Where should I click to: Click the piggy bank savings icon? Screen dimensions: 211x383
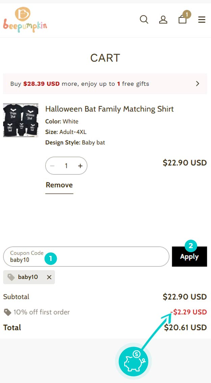(133, 361)
